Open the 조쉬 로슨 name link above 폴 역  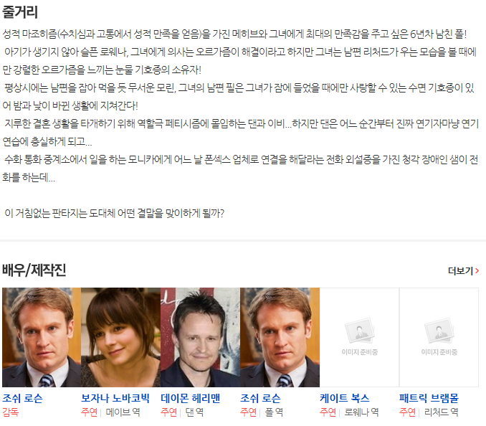pos(260,399)
